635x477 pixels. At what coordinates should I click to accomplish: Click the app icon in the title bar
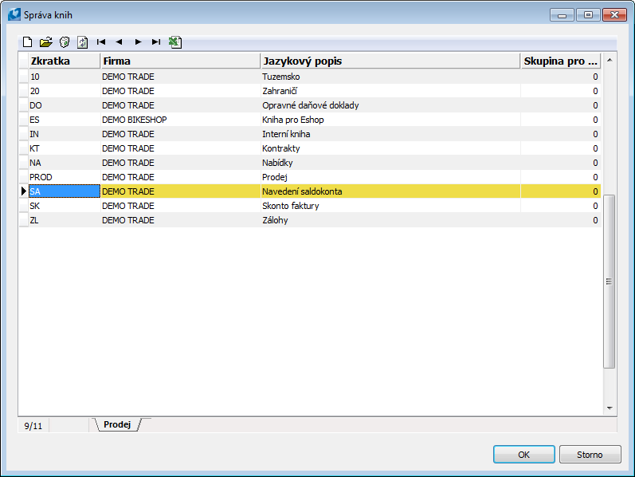[x=14, y=14]
